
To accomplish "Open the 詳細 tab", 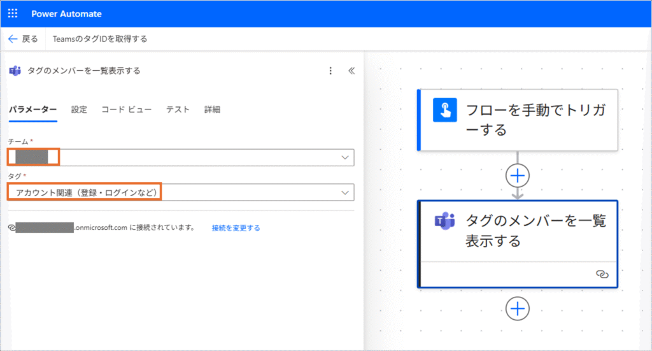I will click(212, 110).
